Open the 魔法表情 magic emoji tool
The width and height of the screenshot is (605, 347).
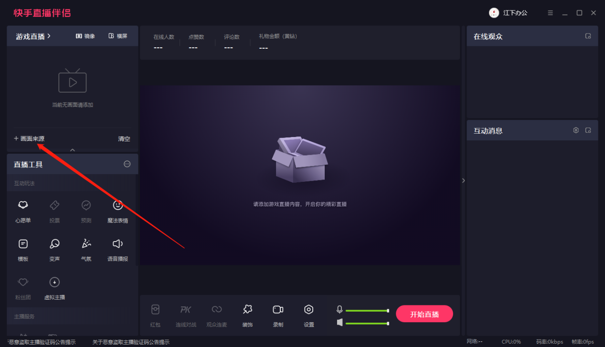click(117, 211)
